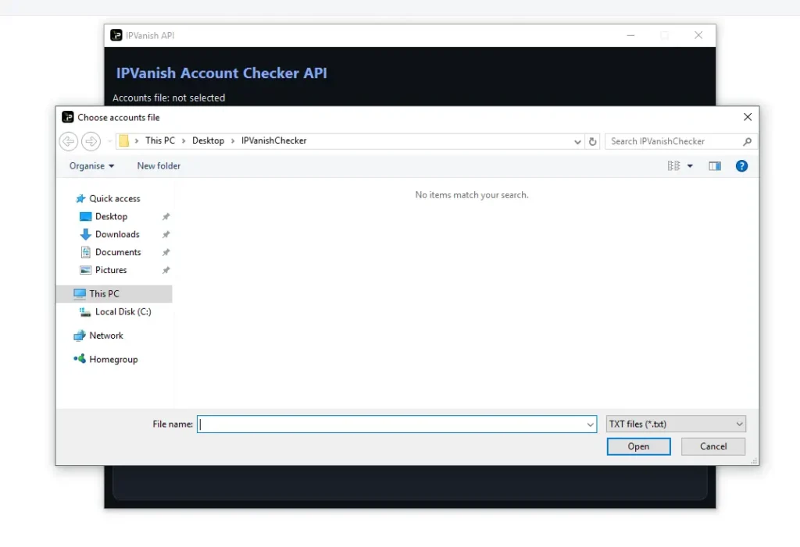Expand the address bar history dropdown
Image resolution: width=800 pixels, height=547 pixels.
tap(577, 141)
